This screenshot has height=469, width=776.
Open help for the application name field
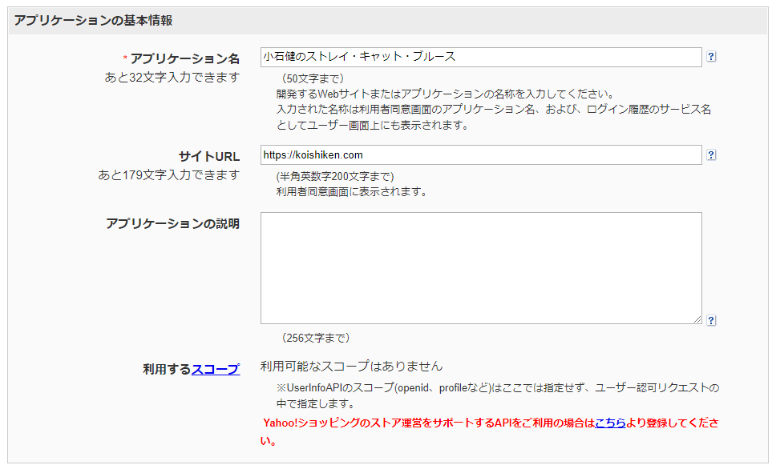point(711,57)
